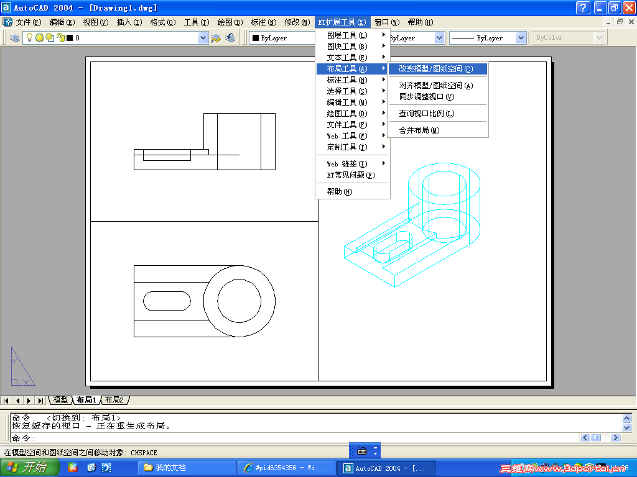Open 我的文档 taskbar button
637x477 pixels.
(x=187, y=468)
